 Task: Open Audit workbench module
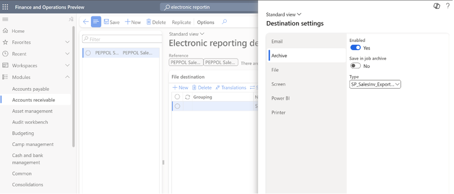(x=30, y=122)
